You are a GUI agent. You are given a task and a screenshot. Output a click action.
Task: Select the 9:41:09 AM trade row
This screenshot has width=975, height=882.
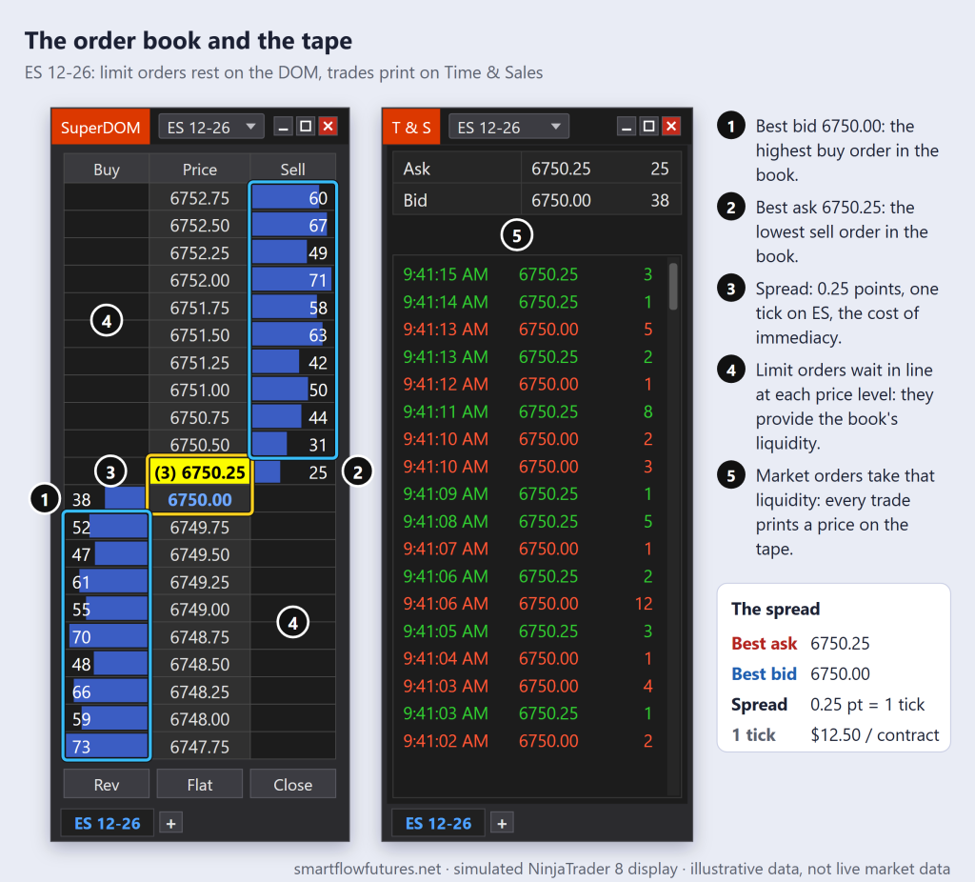click(529, 493)
